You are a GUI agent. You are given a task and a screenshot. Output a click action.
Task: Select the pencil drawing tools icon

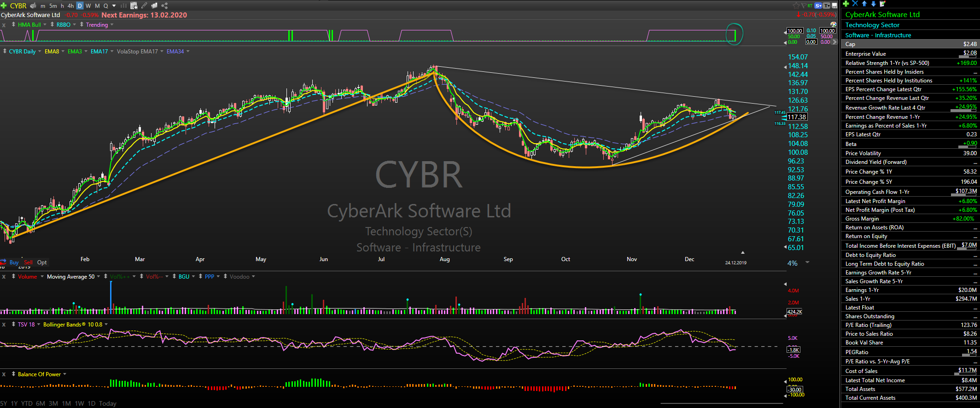(x=144, y=6)
